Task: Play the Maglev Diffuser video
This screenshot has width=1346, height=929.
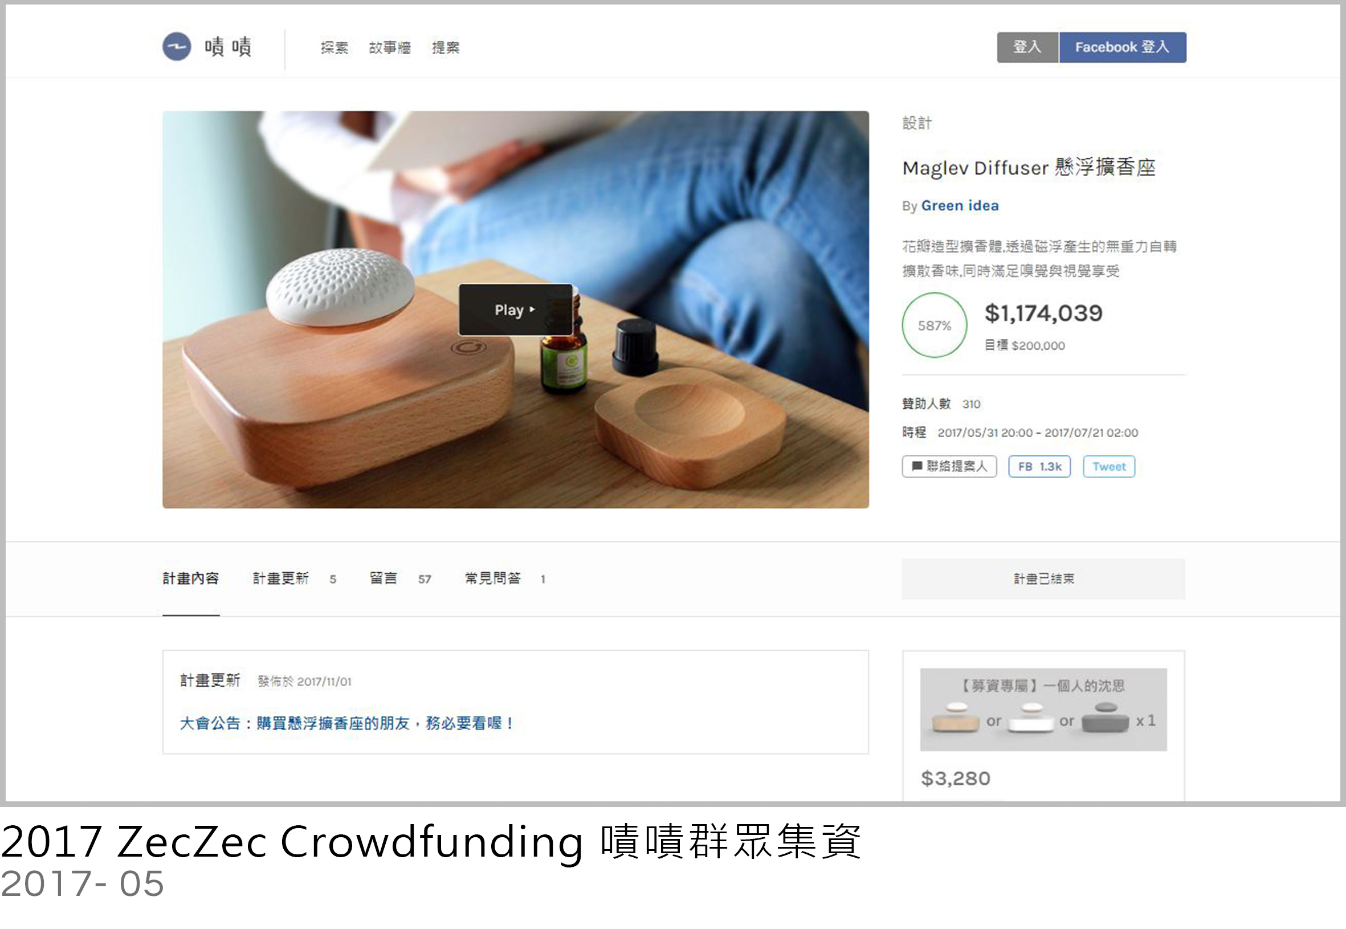Action: click(516, 309)
